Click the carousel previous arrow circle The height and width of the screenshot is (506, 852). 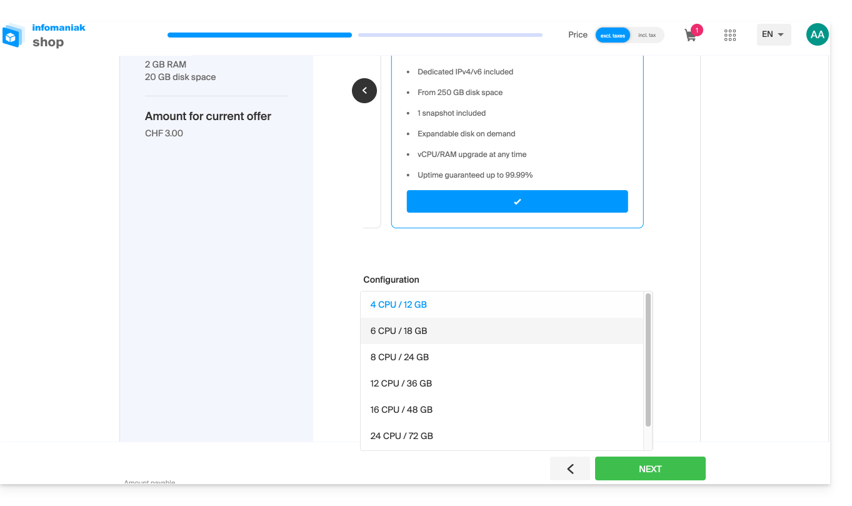(364, 91)
